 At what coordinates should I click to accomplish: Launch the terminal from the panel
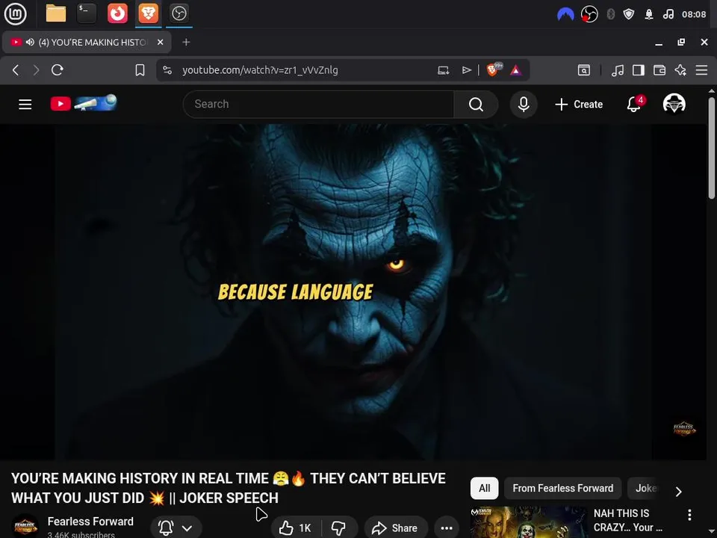(87, 13)
